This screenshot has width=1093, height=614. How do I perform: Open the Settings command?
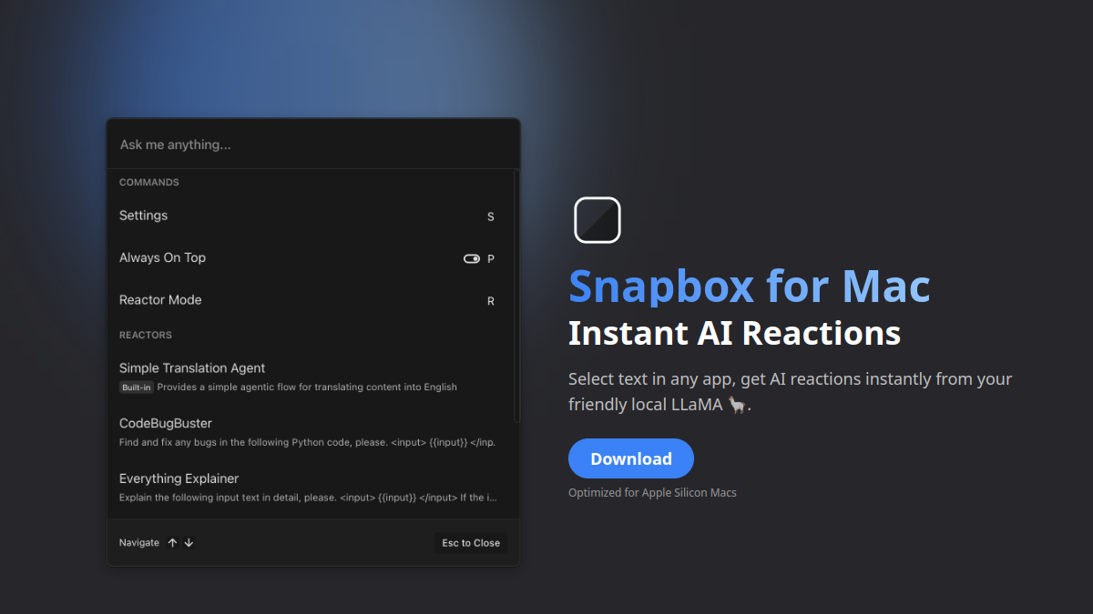309,216
